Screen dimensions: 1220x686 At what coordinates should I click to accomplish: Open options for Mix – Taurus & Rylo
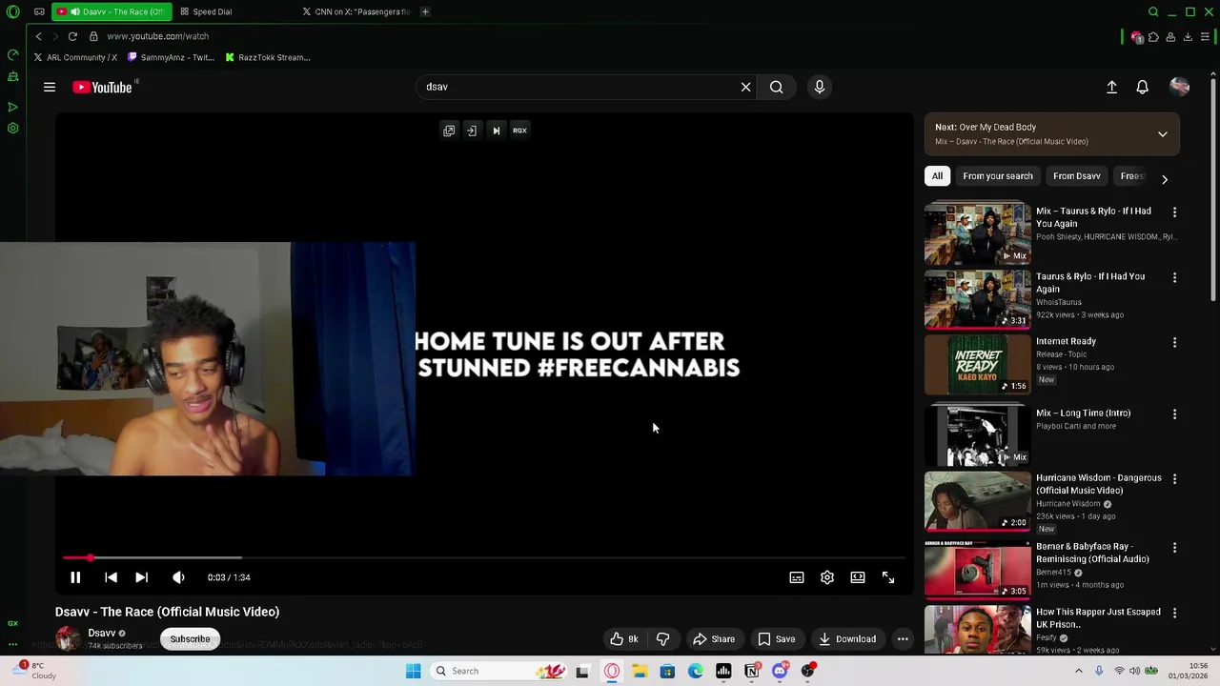tap(1174, 212)
